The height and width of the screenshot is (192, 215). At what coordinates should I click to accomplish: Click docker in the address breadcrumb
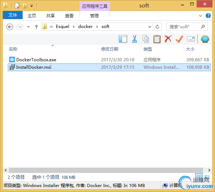pyautogui.click(x=85, y=27)
